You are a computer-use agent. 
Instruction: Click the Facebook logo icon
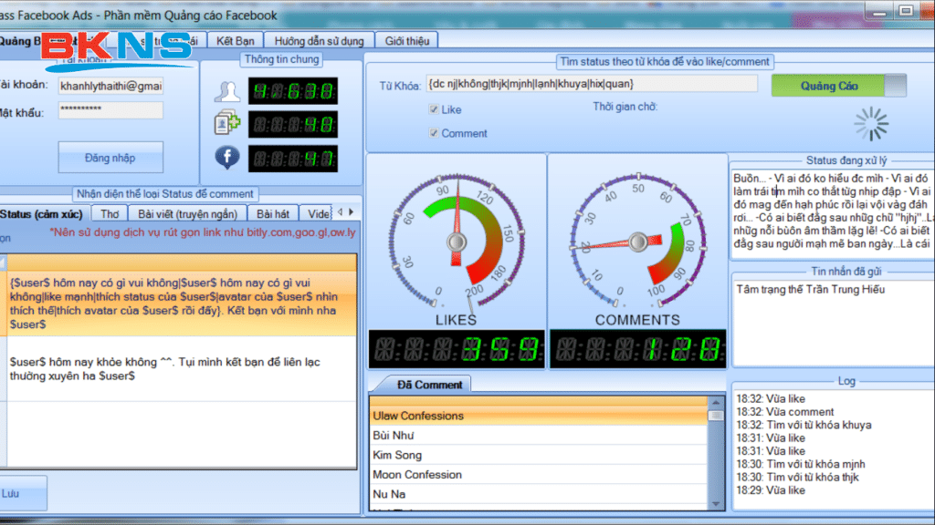pos(226,157)
